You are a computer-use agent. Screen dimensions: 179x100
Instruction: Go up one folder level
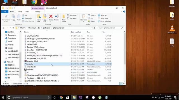(13, 28)
